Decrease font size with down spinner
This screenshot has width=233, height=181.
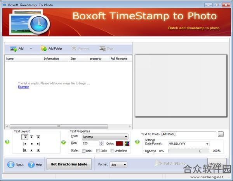[101, 145]
